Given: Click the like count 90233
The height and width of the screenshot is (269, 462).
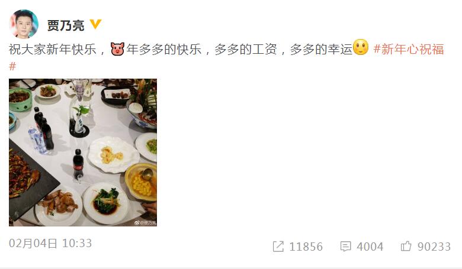Looking at the screenshot, I should tap(434, 247).
